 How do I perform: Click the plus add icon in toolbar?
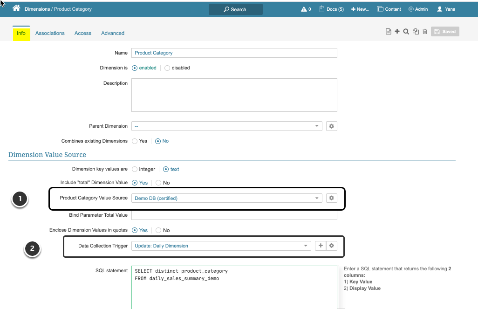tap(397, 32)
